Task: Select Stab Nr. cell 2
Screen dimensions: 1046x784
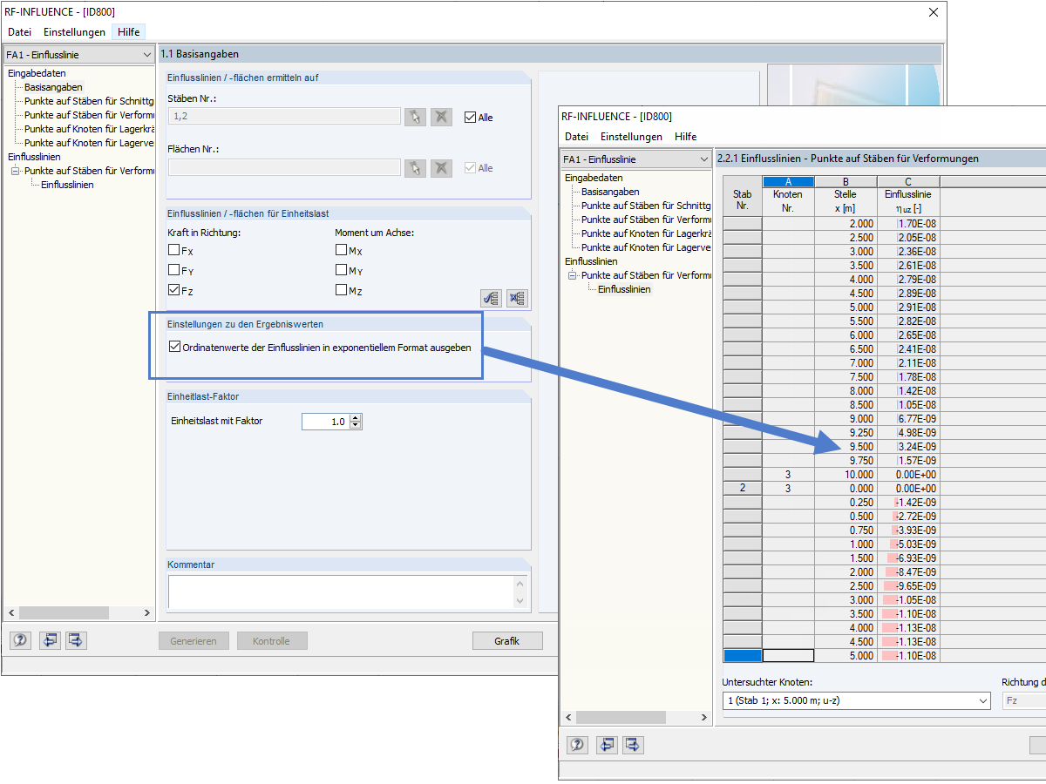Action: click(743, 489)
